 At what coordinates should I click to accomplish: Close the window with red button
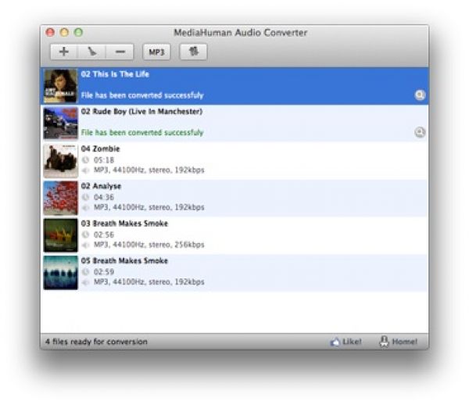tap(50, 32)
